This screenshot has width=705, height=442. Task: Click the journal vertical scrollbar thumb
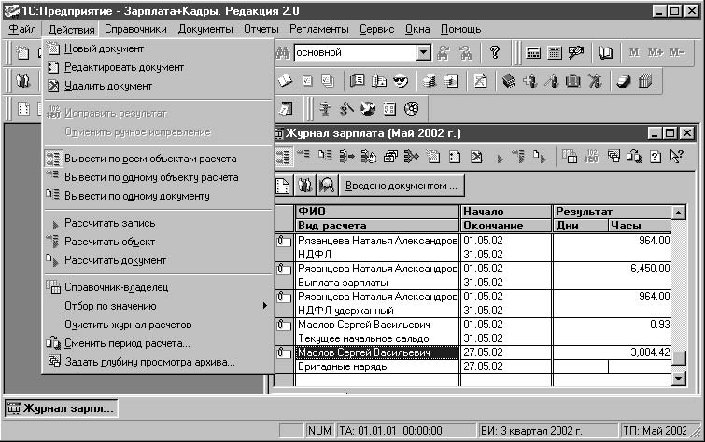pos(679,357)
